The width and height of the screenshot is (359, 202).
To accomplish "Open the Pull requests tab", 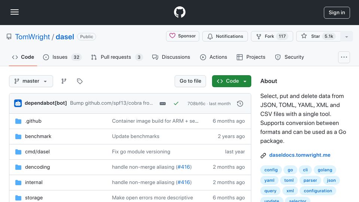I will coord(117,57).
